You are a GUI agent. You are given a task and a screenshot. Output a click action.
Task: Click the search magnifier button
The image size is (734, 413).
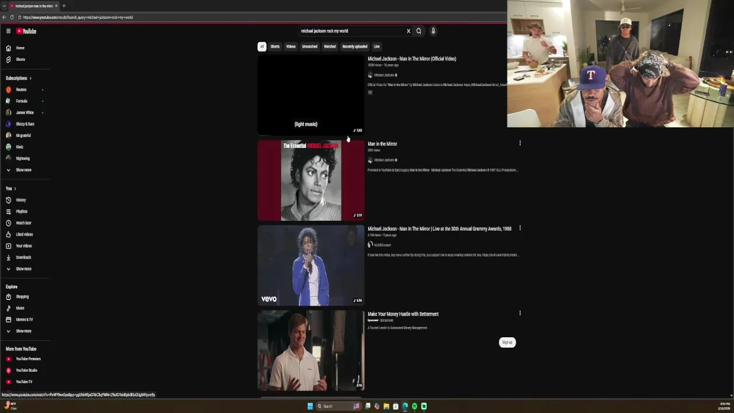pyautogui.click(x=419, y=31)
